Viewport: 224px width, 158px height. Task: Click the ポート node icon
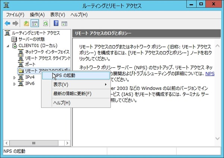pos(21,64)
